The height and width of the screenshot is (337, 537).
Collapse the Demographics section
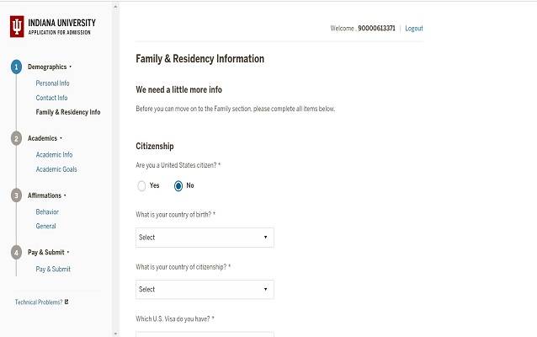(x=71, y=67)
